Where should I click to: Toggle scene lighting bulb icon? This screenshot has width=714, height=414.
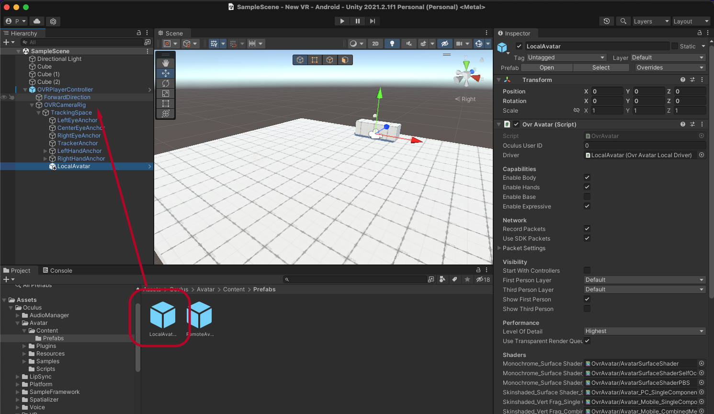[392, 44]
